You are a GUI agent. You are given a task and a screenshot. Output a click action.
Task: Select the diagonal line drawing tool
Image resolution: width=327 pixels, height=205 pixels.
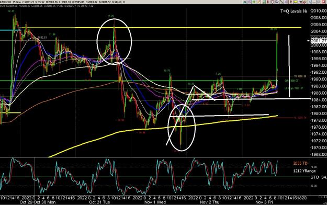pos(281,2)
